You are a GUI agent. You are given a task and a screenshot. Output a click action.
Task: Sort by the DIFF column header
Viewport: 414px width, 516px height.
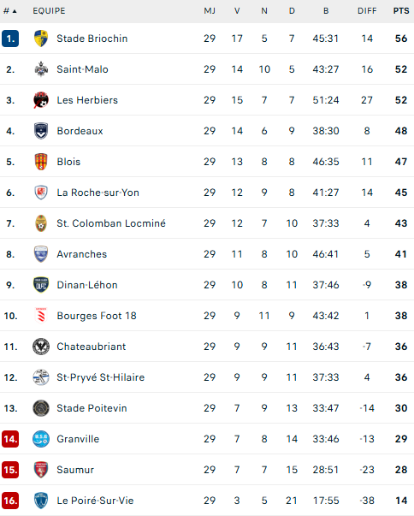coord(367,11)
